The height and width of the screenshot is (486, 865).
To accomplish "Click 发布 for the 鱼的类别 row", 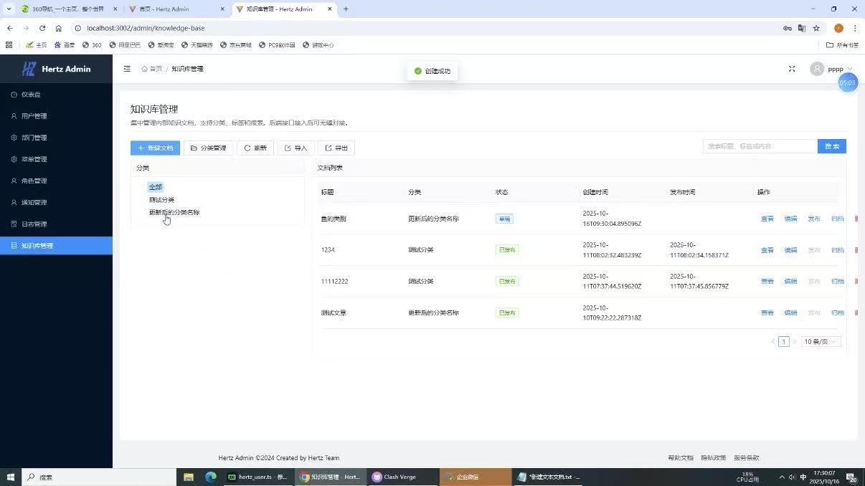I will 814,219.
